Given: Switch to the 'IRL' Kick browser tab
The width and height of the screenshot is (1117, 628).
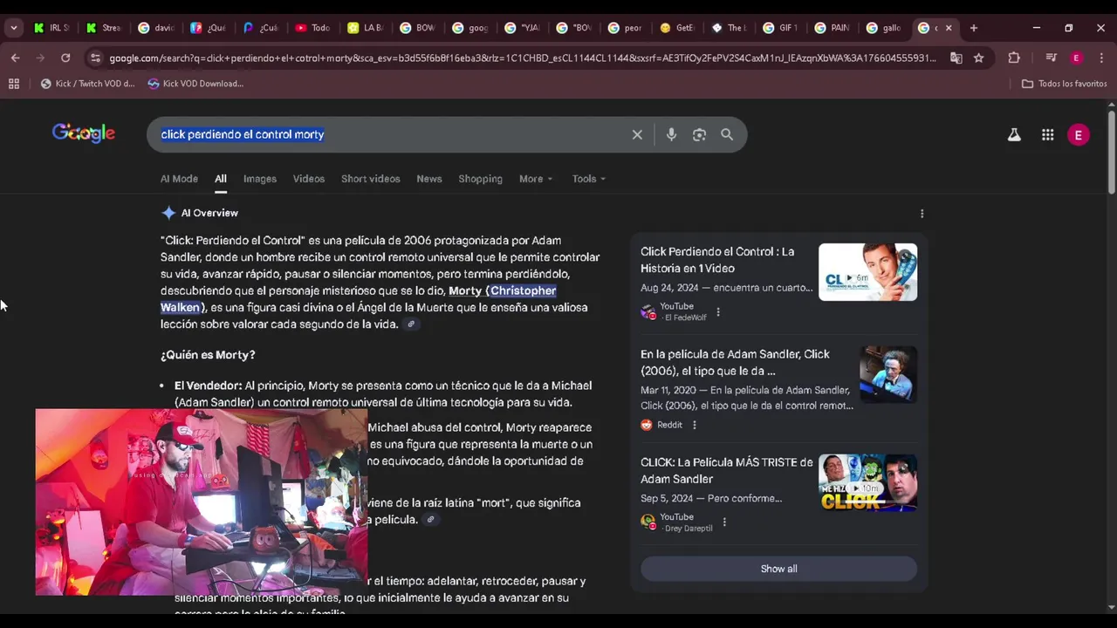Looking at the screenshot, I should pos(51,28).
